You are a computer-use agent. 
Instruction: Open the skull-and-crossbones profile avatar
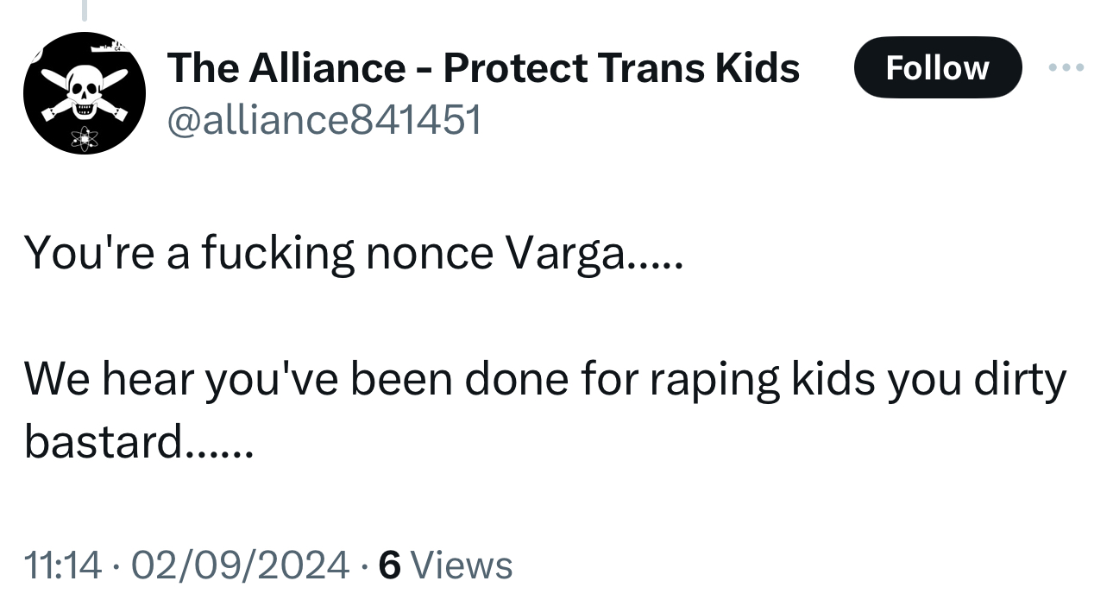pos(85,93)
